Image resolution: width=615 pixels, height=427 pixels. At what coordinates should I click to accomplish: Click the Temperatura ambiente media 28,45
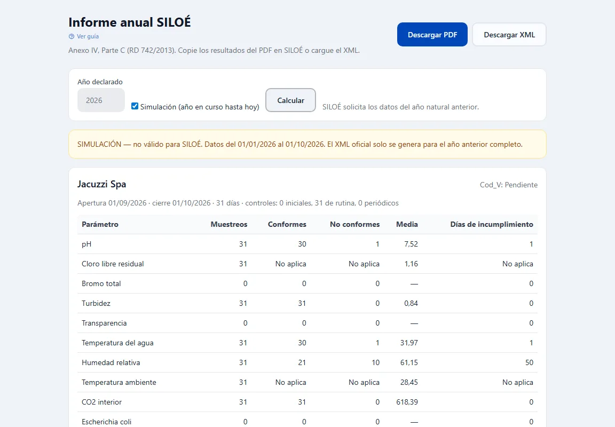point(409,382)
